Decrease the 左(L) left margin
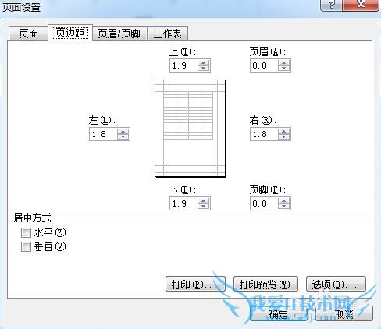Image resolution: width=381 pixels, height=329 pixels. tap(123, 136)
